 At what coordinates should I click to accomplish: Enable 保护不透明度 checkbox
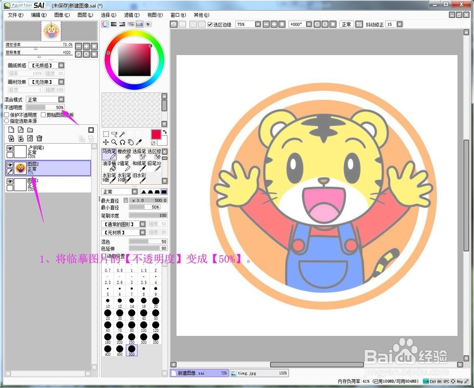(x=7, y=115)
